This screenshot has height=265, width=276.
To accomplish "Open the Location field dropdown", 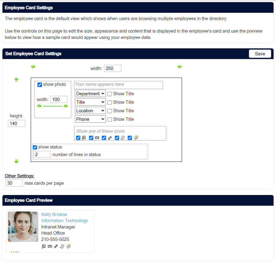I will (90, 111).
